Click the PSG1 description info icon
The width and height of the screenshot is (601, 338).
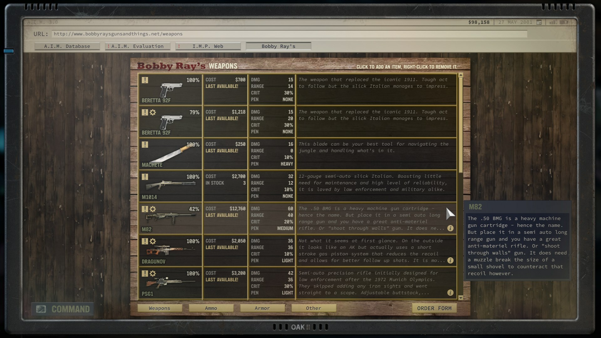(450, 293)
